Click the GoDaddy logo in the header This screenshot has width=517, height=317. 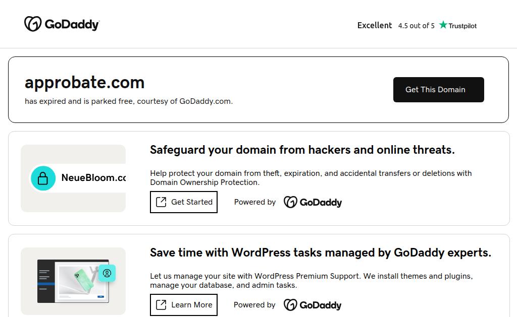[x=62, y=24]
